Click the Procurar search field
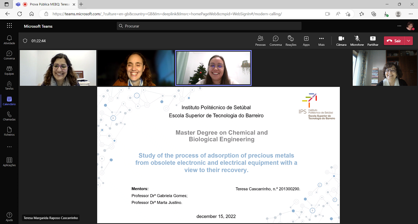Viewport: 418px width, 224px height. coord(209,26)
